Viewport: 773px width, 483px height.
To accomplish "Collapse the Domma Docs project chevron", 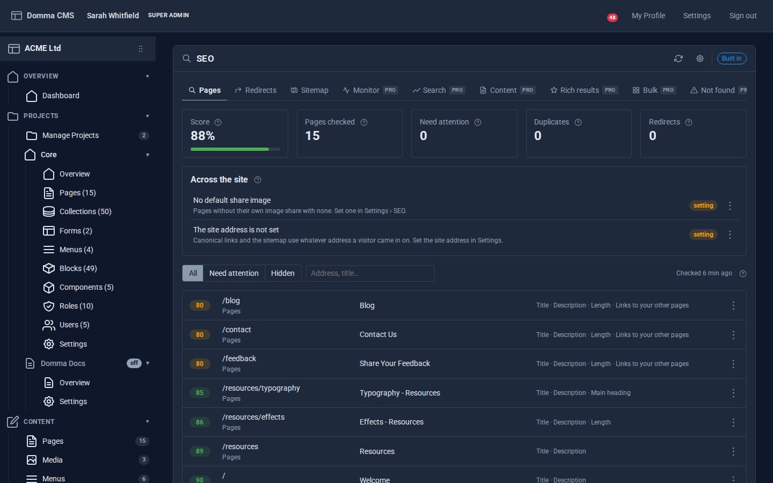I will click(x=148, y=363).
